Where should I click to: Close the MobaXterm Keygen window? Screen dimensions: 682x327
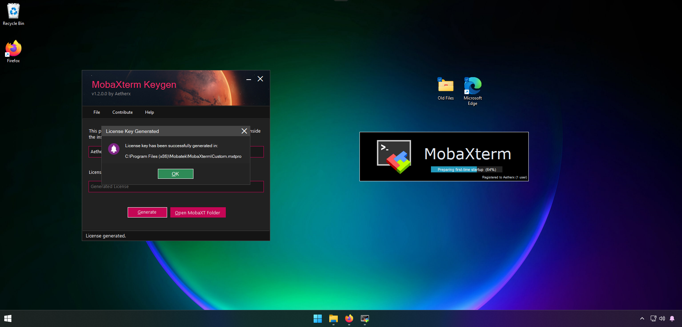tap(260, 79)
